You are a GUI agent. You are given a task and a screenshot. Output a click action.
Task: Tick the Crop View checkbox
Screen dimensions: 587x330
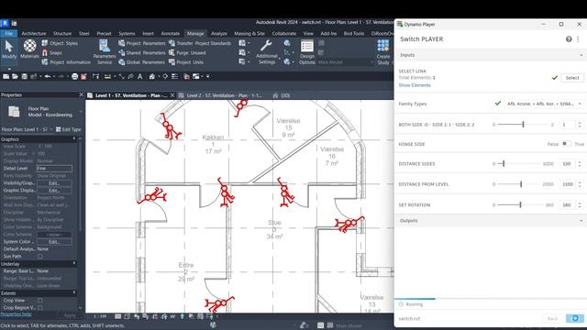tap(40, 301)
